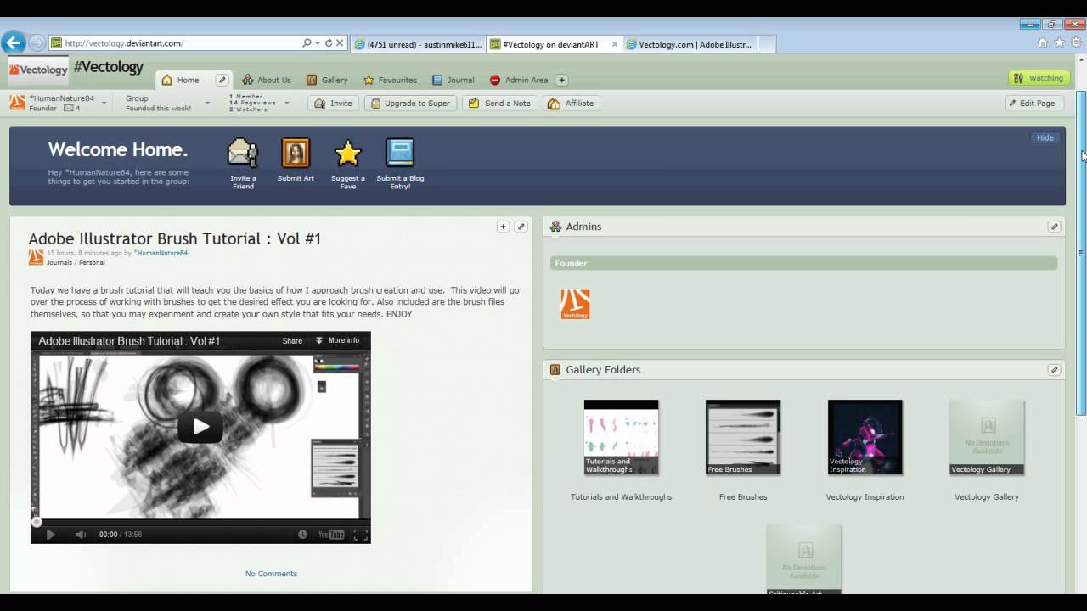The width and height of the screenshot is (1087, 611).
Task: Mute the video with speaker icon
Action: [80, 535]
